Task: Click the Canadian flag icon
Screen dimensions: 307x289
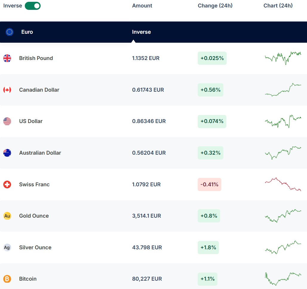Action: pos(7,90)
